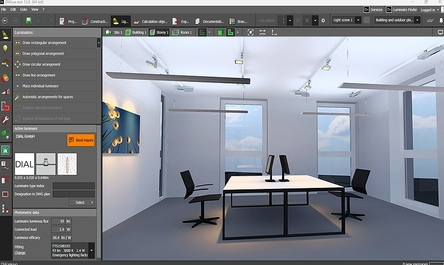Open the ? help menu
Viewport: 444px width, 265px height.
(x=43, y=9)
